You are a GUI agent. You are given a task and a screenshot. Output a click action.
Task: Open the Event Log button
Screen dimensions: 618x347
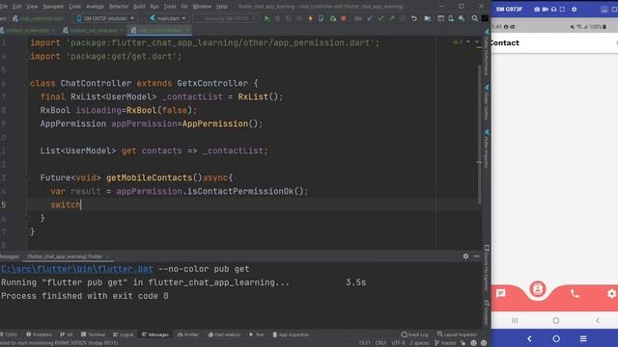click(x=414, y=334)
